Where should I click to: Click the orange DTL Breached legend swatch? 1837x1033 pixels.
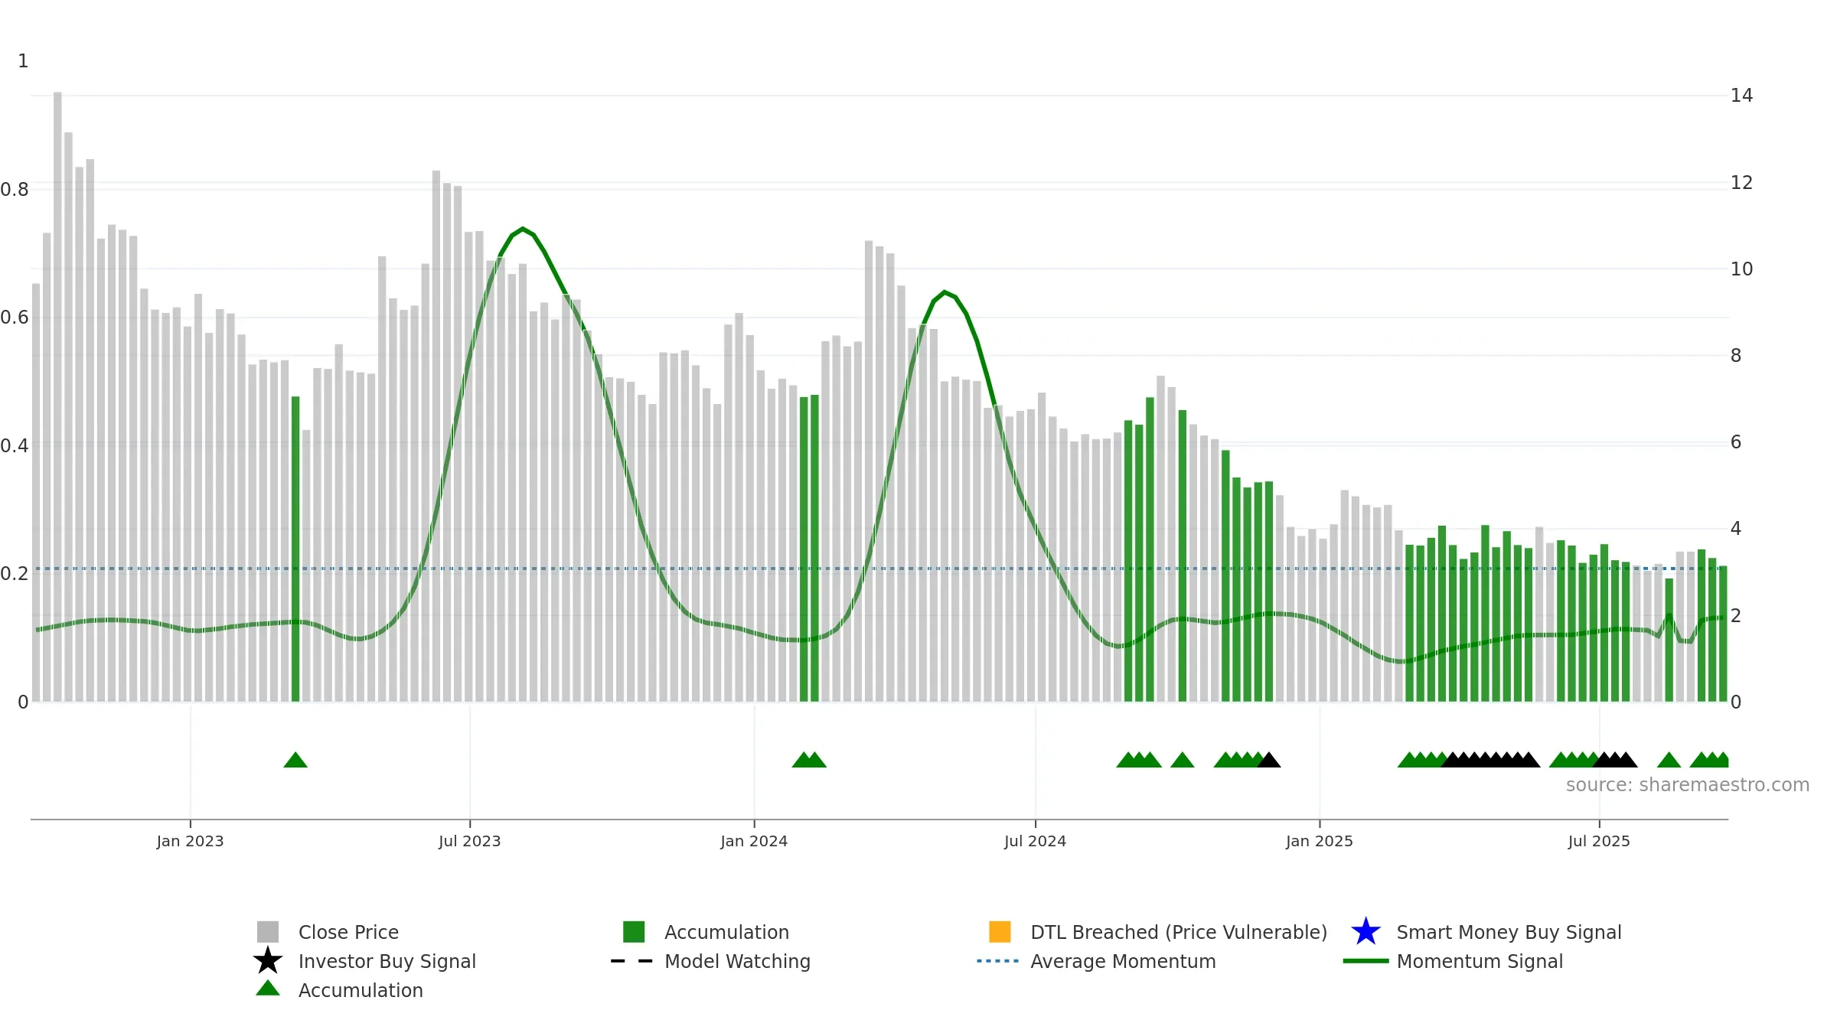point(1000,931)
